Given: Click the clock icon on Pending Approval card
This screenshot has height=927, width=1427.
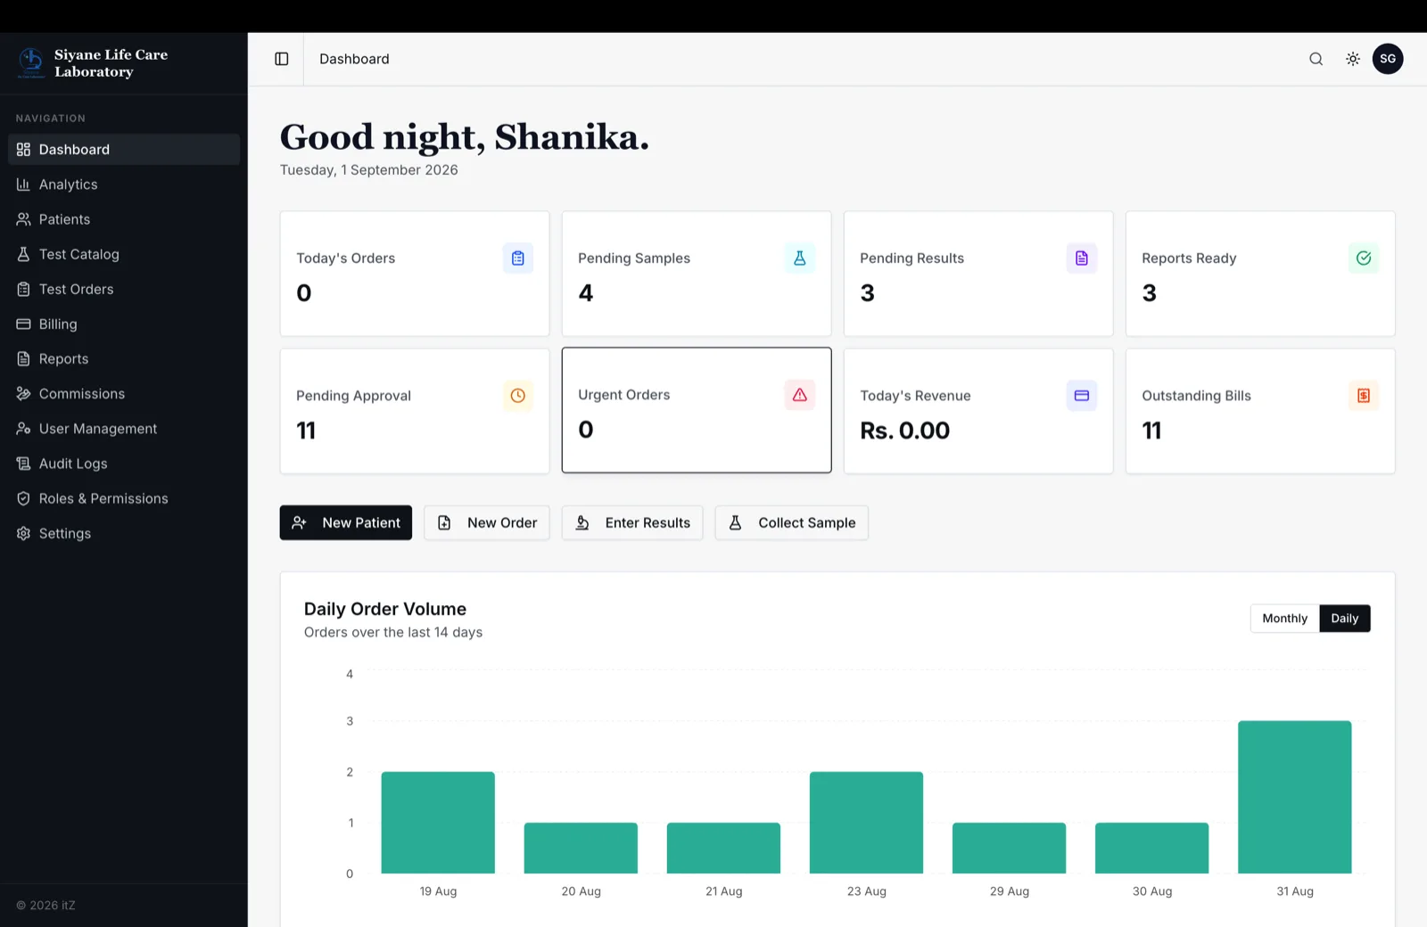Looking at the screenshot, I should click(518, 396).
